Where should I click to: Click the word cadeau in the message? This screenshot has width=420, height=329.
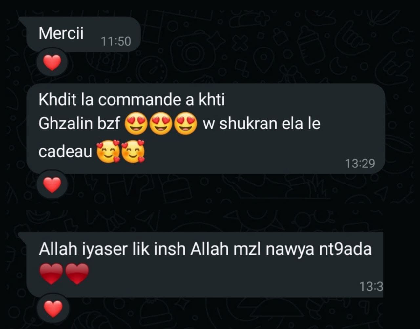pos(65,152)
